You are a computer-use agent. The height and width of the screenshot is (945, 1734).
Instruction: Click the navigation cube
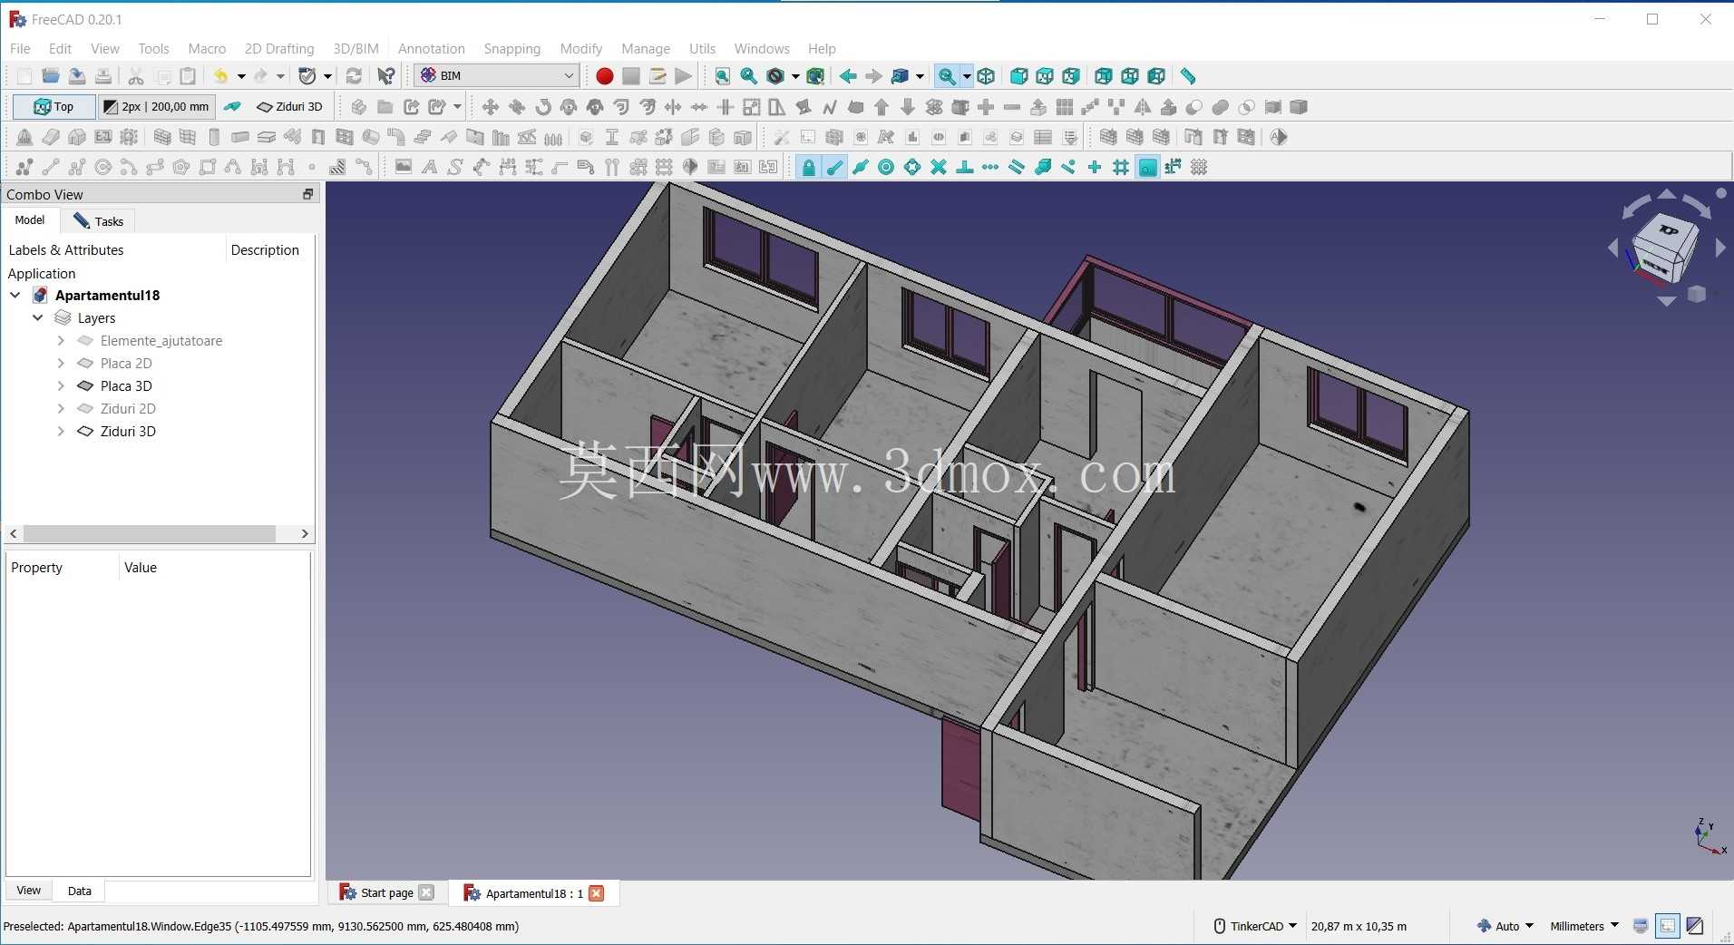pyautogui.click(x=1665, y=248)
